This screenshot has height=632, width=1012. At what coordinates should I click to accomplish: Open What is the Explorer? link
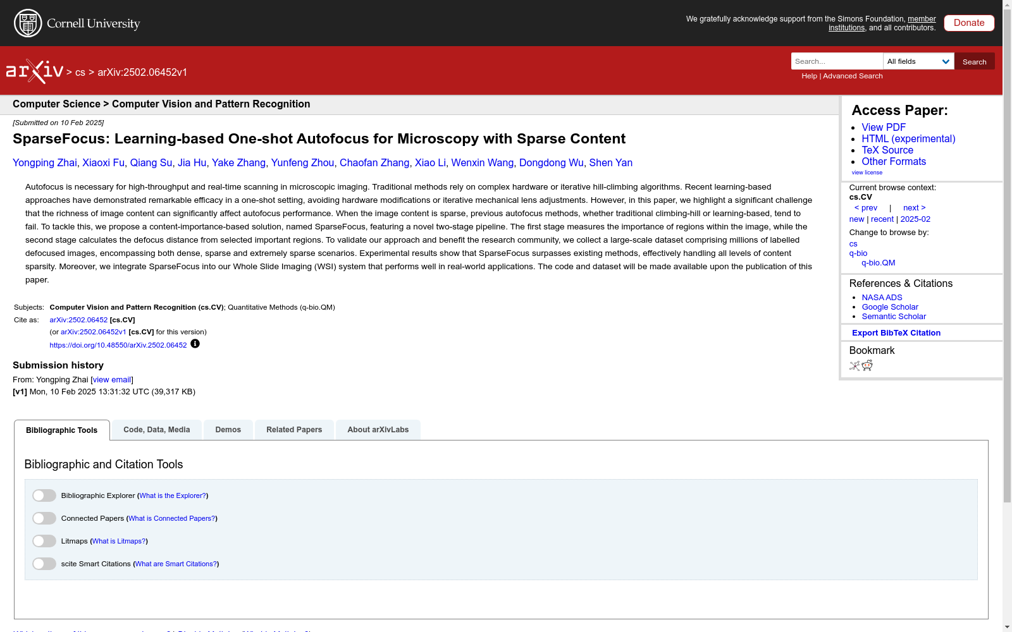(173, 496)
